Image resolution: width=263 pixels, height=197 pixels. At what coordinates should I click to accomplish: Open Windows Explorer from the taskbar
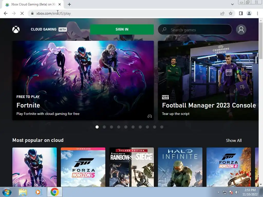[23, 192]
